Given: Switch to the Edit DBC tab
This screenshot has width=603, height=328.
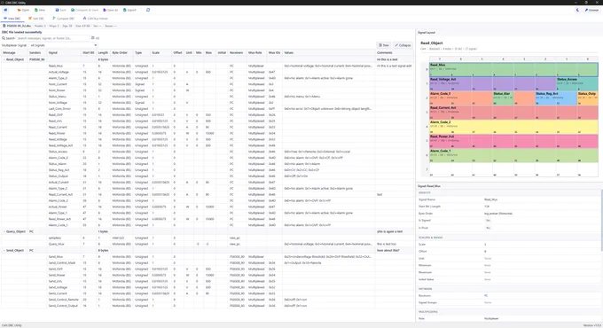Looking at the screenshot, I should [x=36, y=19].
